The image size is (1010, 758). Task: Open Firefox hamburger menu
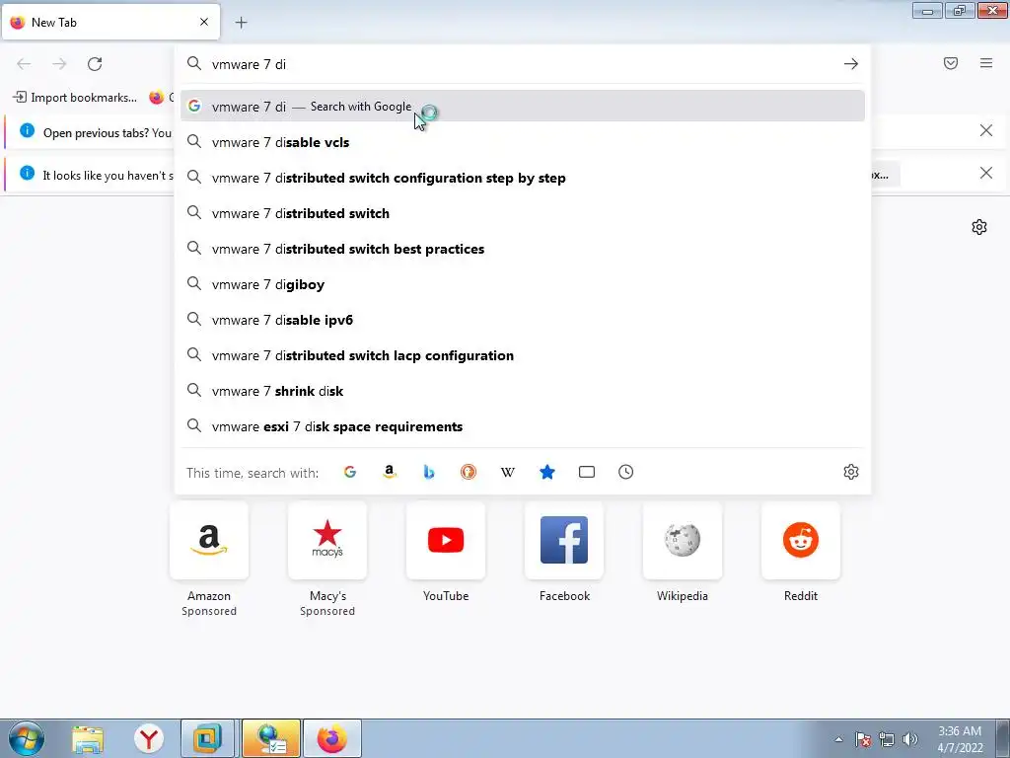tap(986, 63)
